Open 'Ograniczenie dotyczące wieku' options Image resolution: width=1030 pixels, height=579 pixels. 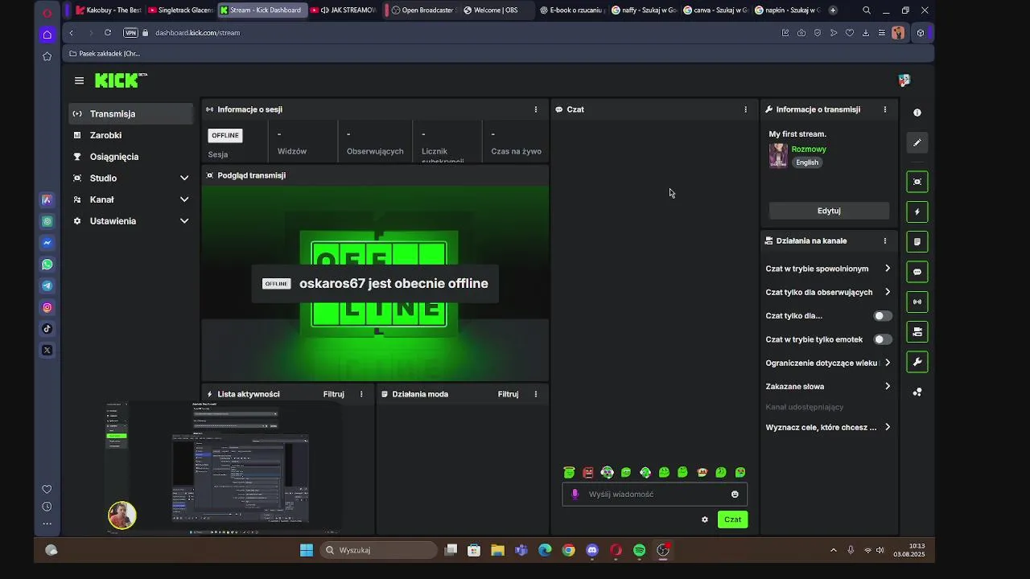click(x=829, y=363)
